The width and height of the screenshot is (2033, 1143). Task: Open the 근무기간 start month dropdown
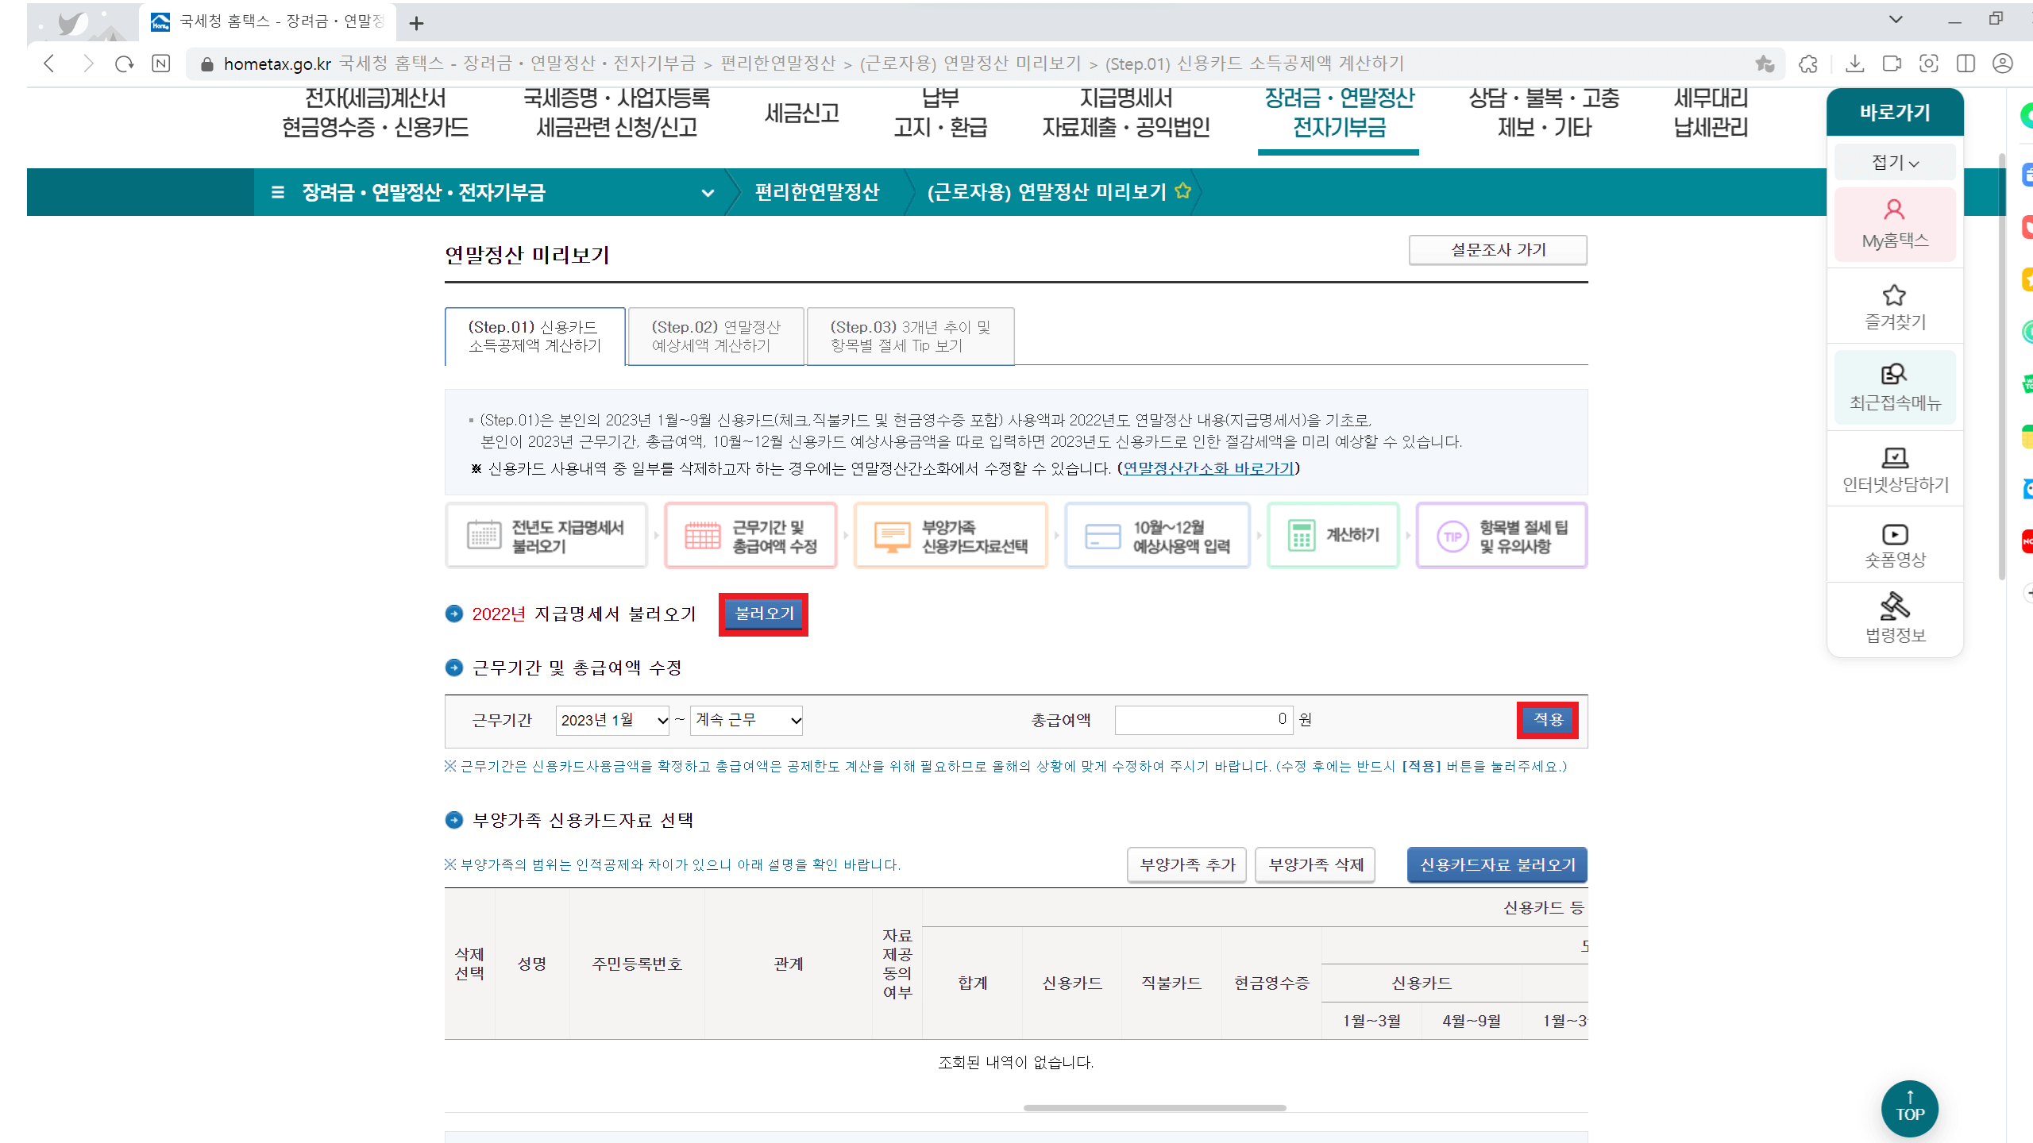[611, 720]
